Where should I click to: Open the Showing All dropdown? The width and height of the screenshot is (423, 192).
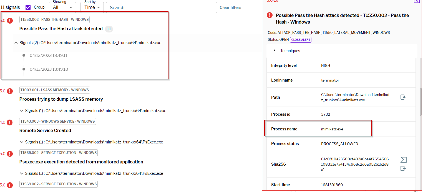(62, 7)
